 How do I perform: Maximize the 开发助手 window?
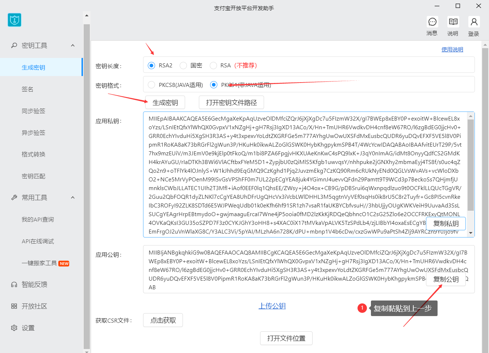pyautogui.click(x=458, y=6)
